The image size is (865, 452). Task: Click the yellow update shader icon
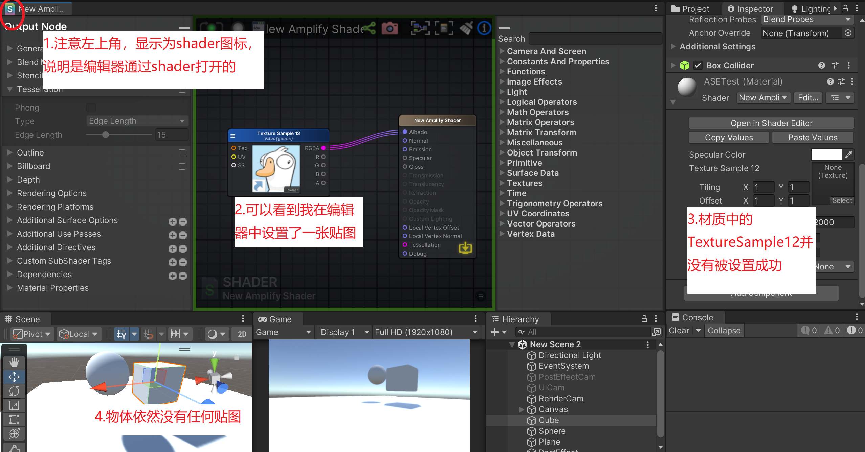coord(465,248)
